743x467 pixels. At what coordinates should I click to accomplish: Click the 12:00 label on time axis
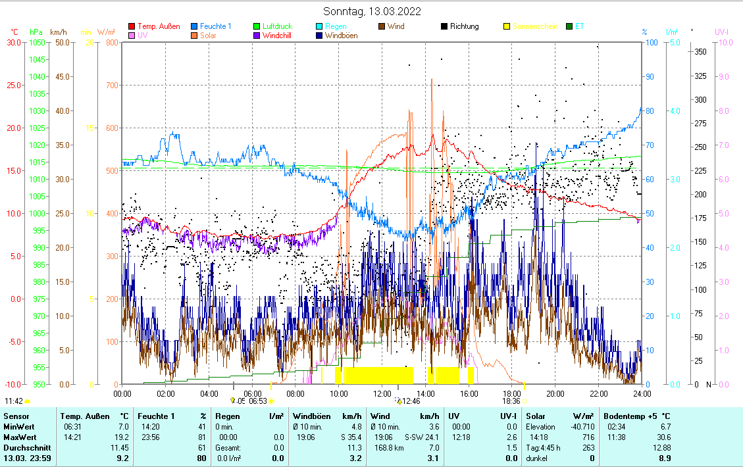pyautogui.click(x=382, y=393)
